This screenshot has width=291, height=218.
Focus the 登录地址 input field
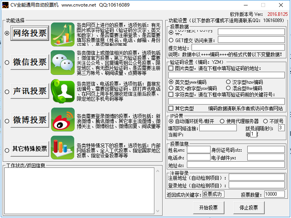[257, 185]
